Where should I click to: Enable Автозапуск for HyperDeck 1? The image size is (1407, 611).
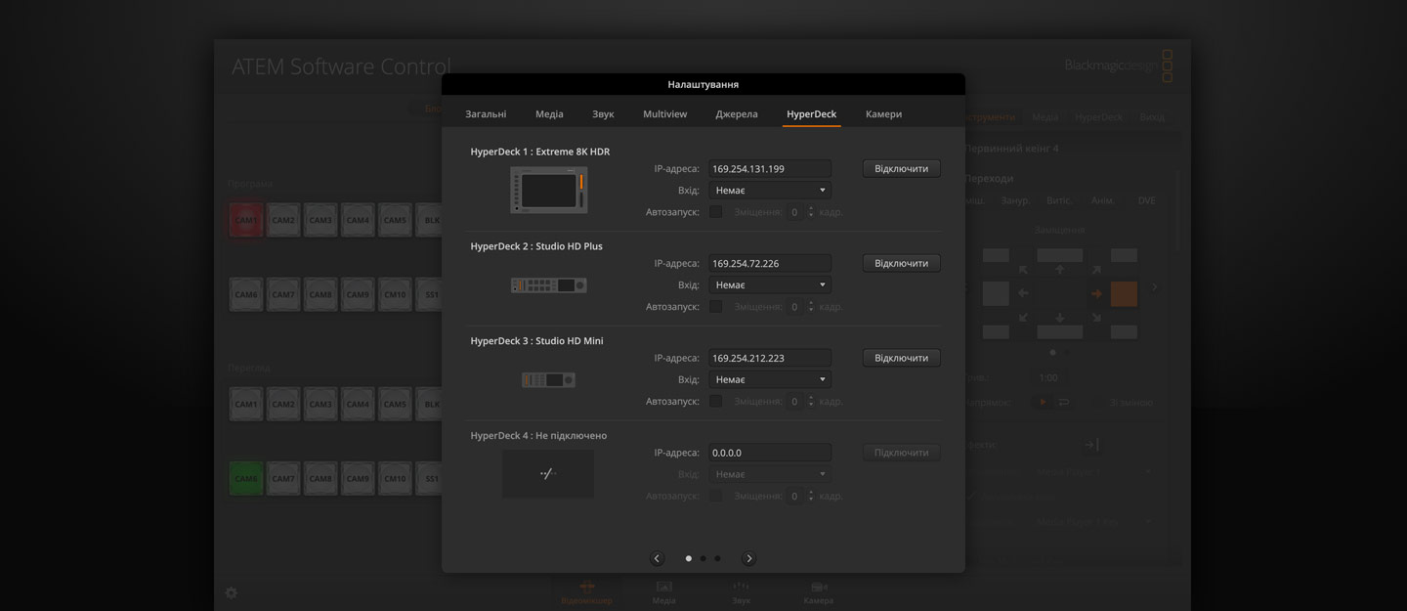coord(715,211)
